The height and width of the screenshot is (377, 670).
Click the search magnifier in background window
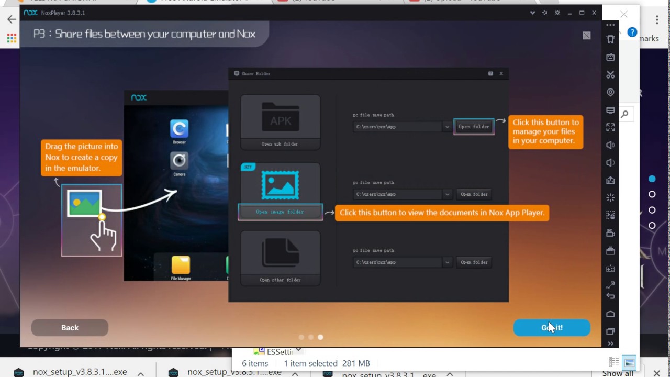point(624,114)
